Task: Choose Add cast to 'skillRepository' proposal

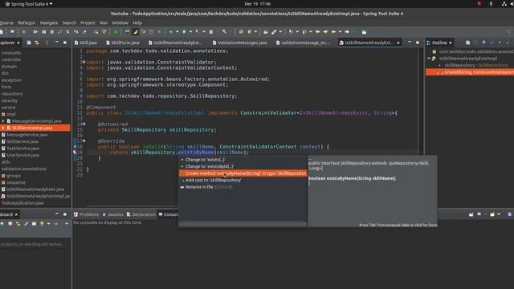Action: (x=243, y=180)
